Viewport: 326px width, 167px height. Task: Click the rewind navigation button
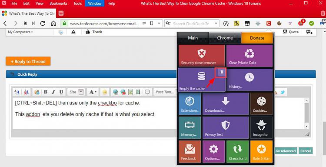(x=25, y=23)
